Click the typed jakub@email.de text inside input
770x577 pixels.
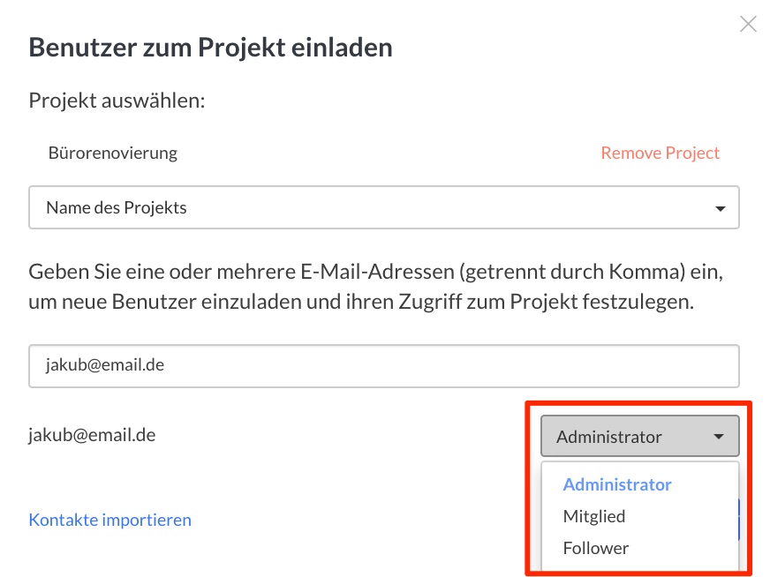[105, 365]
